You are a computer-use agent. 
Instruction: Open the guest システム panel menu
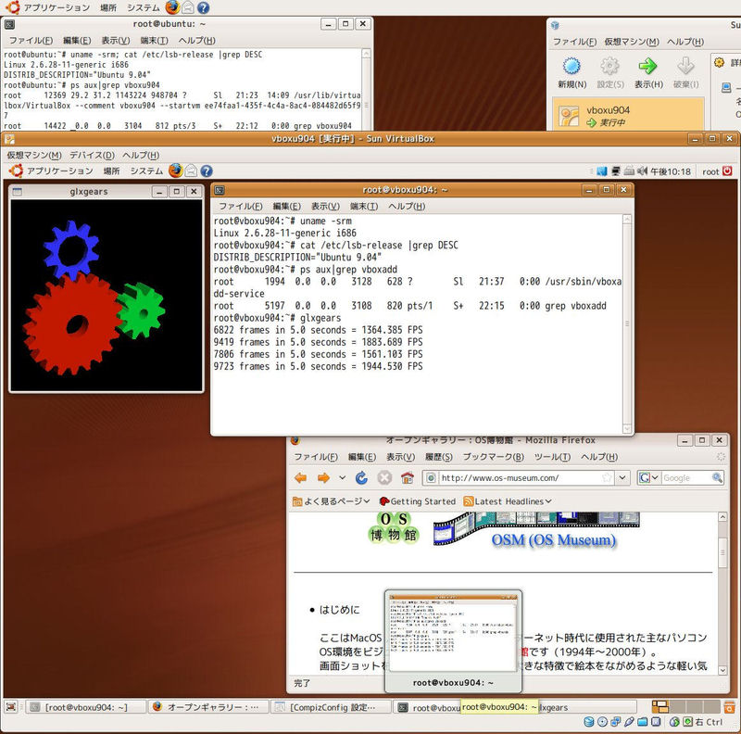146,171
